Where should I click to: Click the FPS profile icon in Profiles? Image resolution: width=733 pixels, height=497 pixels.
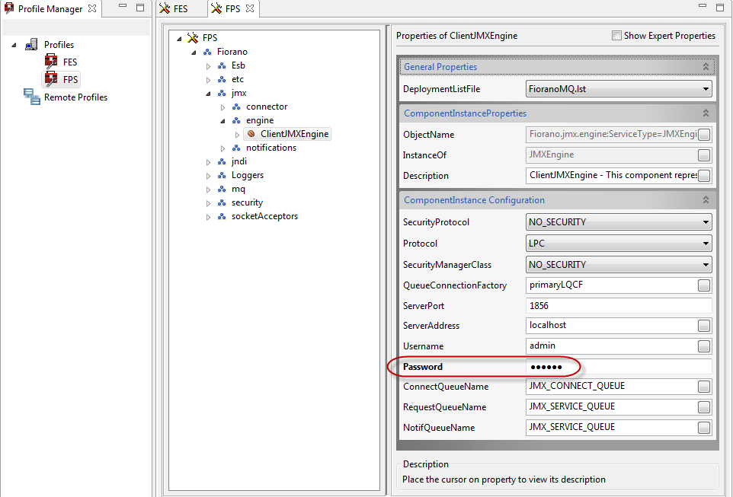51,79
